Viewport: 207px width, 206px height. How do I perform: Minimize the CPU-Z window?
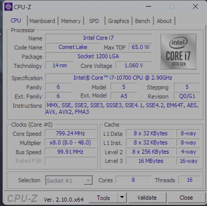click(148, 6)
